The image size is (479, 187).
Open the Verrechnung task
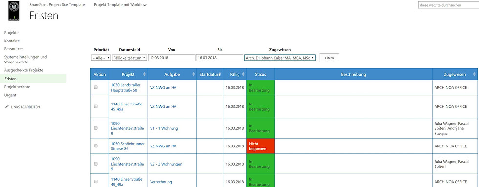[x=161, y=182]
